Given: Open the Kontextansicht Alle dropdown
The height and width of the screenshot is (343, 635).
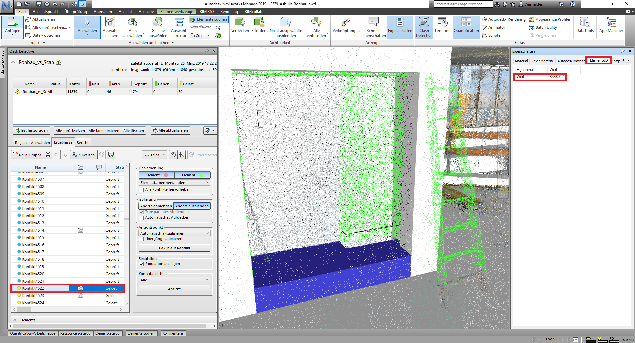Looking at the screenshot, I should pyautogui.click(x=174, y=280).
